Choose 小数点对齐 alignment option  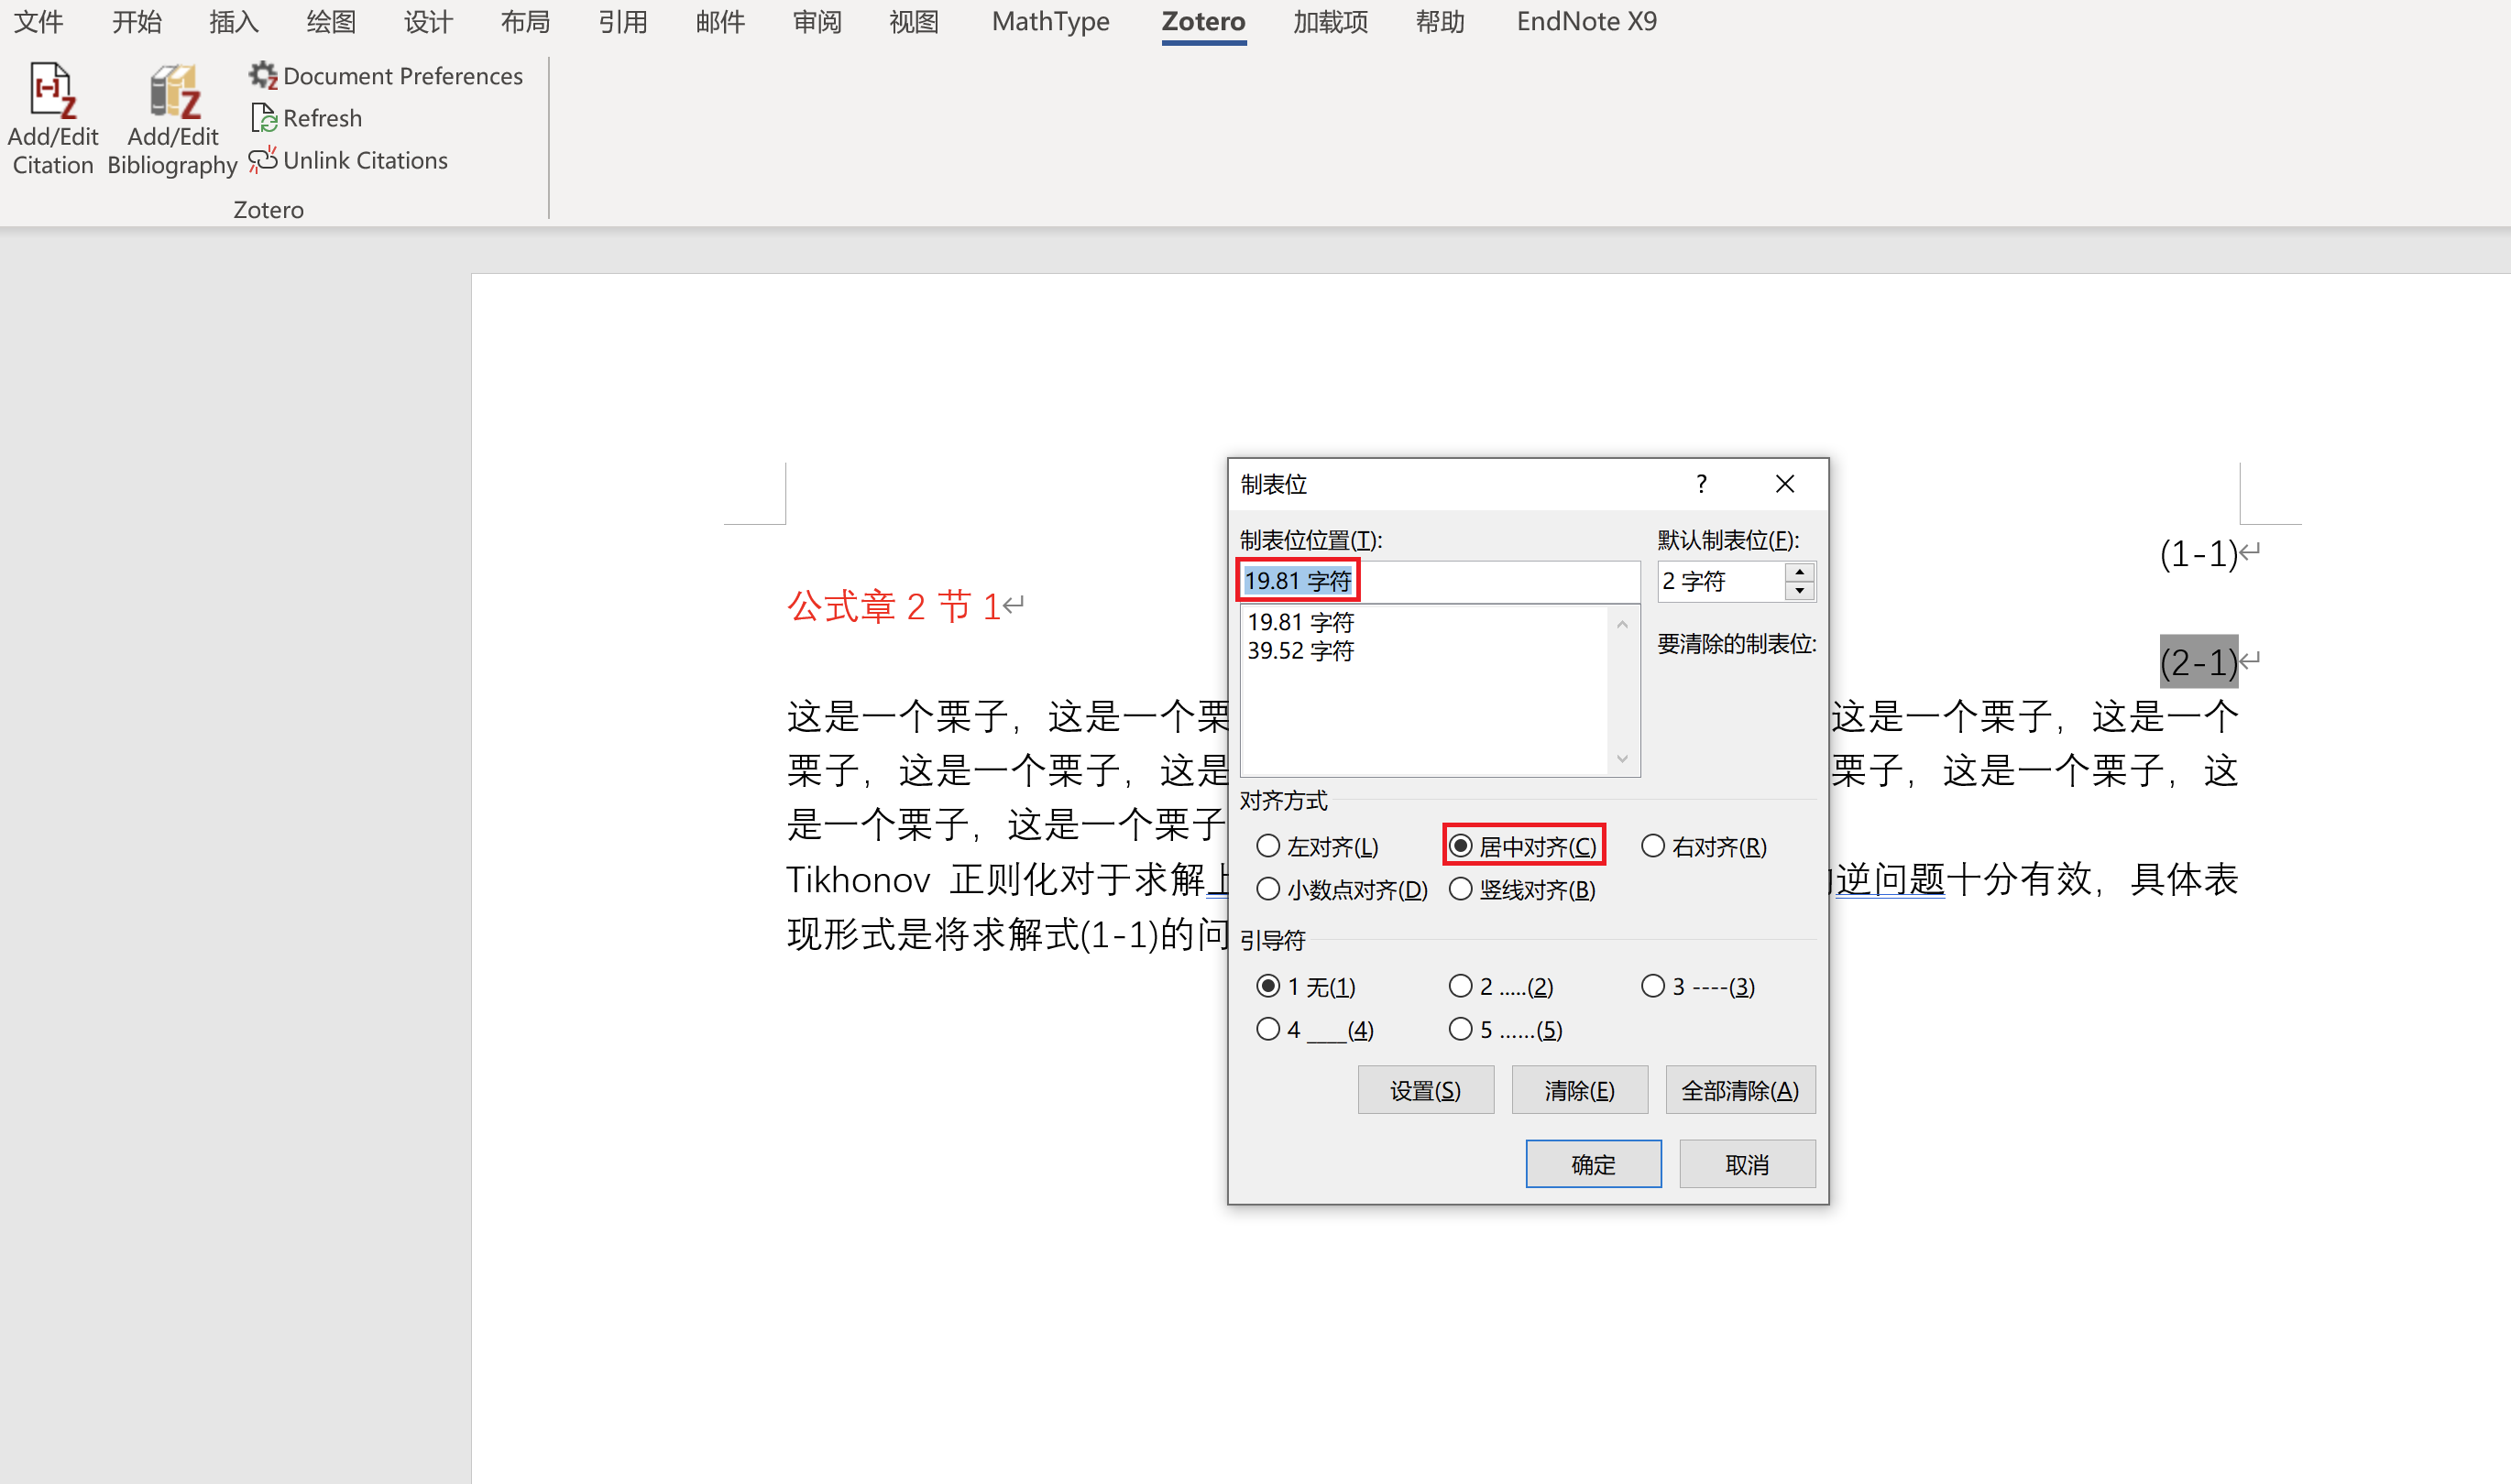[1268, 889]
